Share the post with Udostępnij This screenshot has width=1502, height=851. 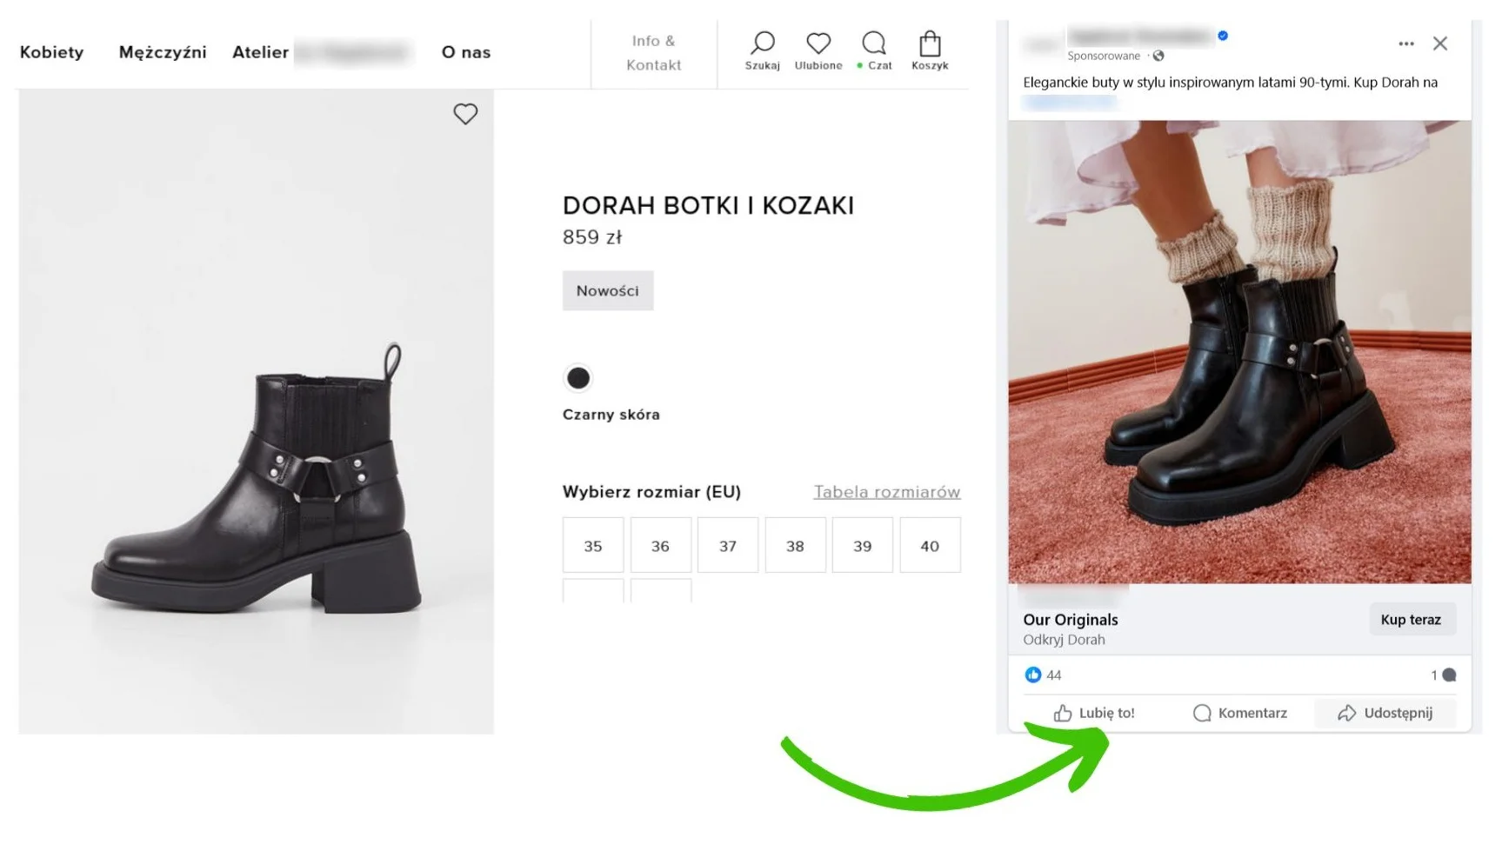[x=1385, y=713]
